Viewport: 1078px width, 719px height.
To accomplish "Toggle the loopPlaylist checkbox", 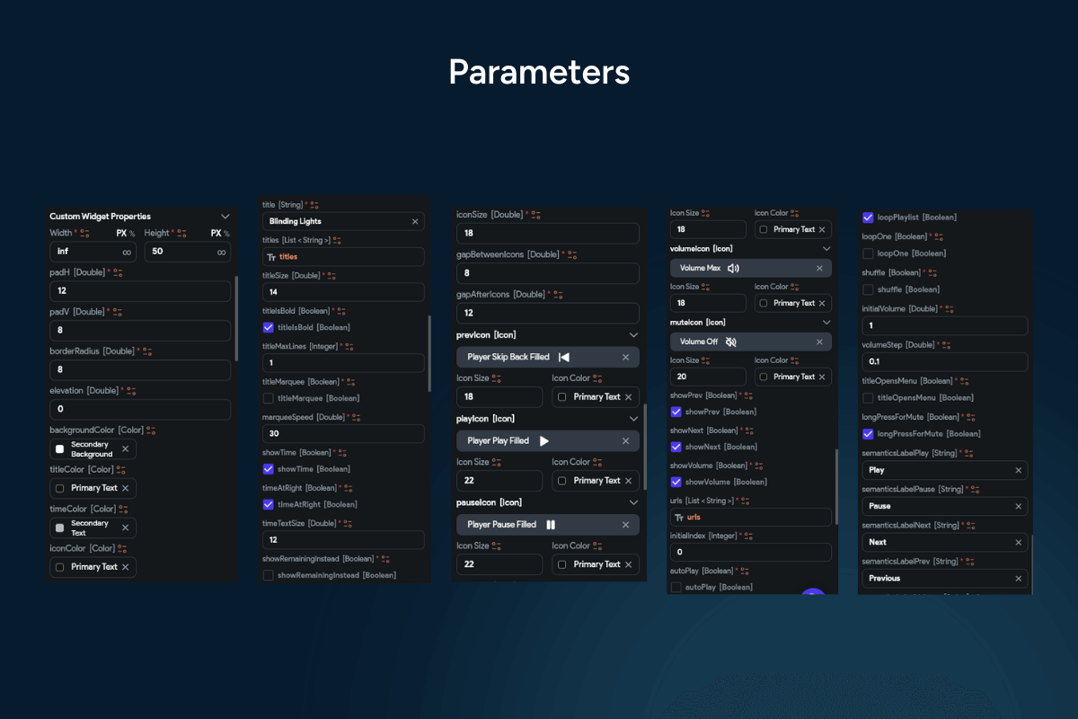I will (868, 217).
